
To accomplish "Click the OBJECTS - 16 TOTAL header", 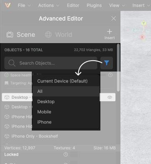I will pyautogui.click(x=23, y=50).
